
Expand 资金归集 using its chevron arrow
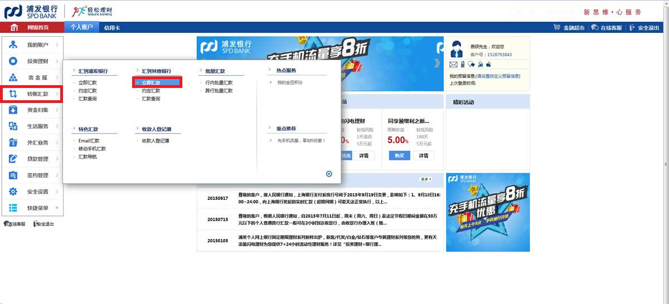pyautogui.click(x=57, y=110)
